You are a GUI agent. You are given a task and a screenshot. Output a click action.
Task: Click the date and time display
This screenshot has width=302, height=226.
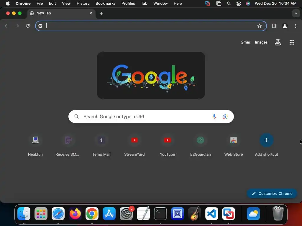pos(275,3)
